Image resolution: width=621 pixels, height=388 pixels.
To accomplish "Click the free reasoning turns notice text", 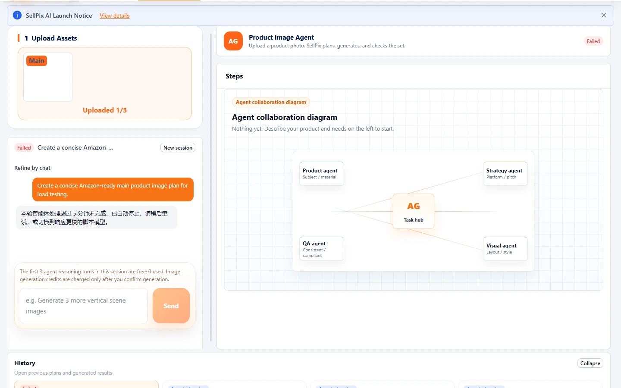I will (100, 275).
